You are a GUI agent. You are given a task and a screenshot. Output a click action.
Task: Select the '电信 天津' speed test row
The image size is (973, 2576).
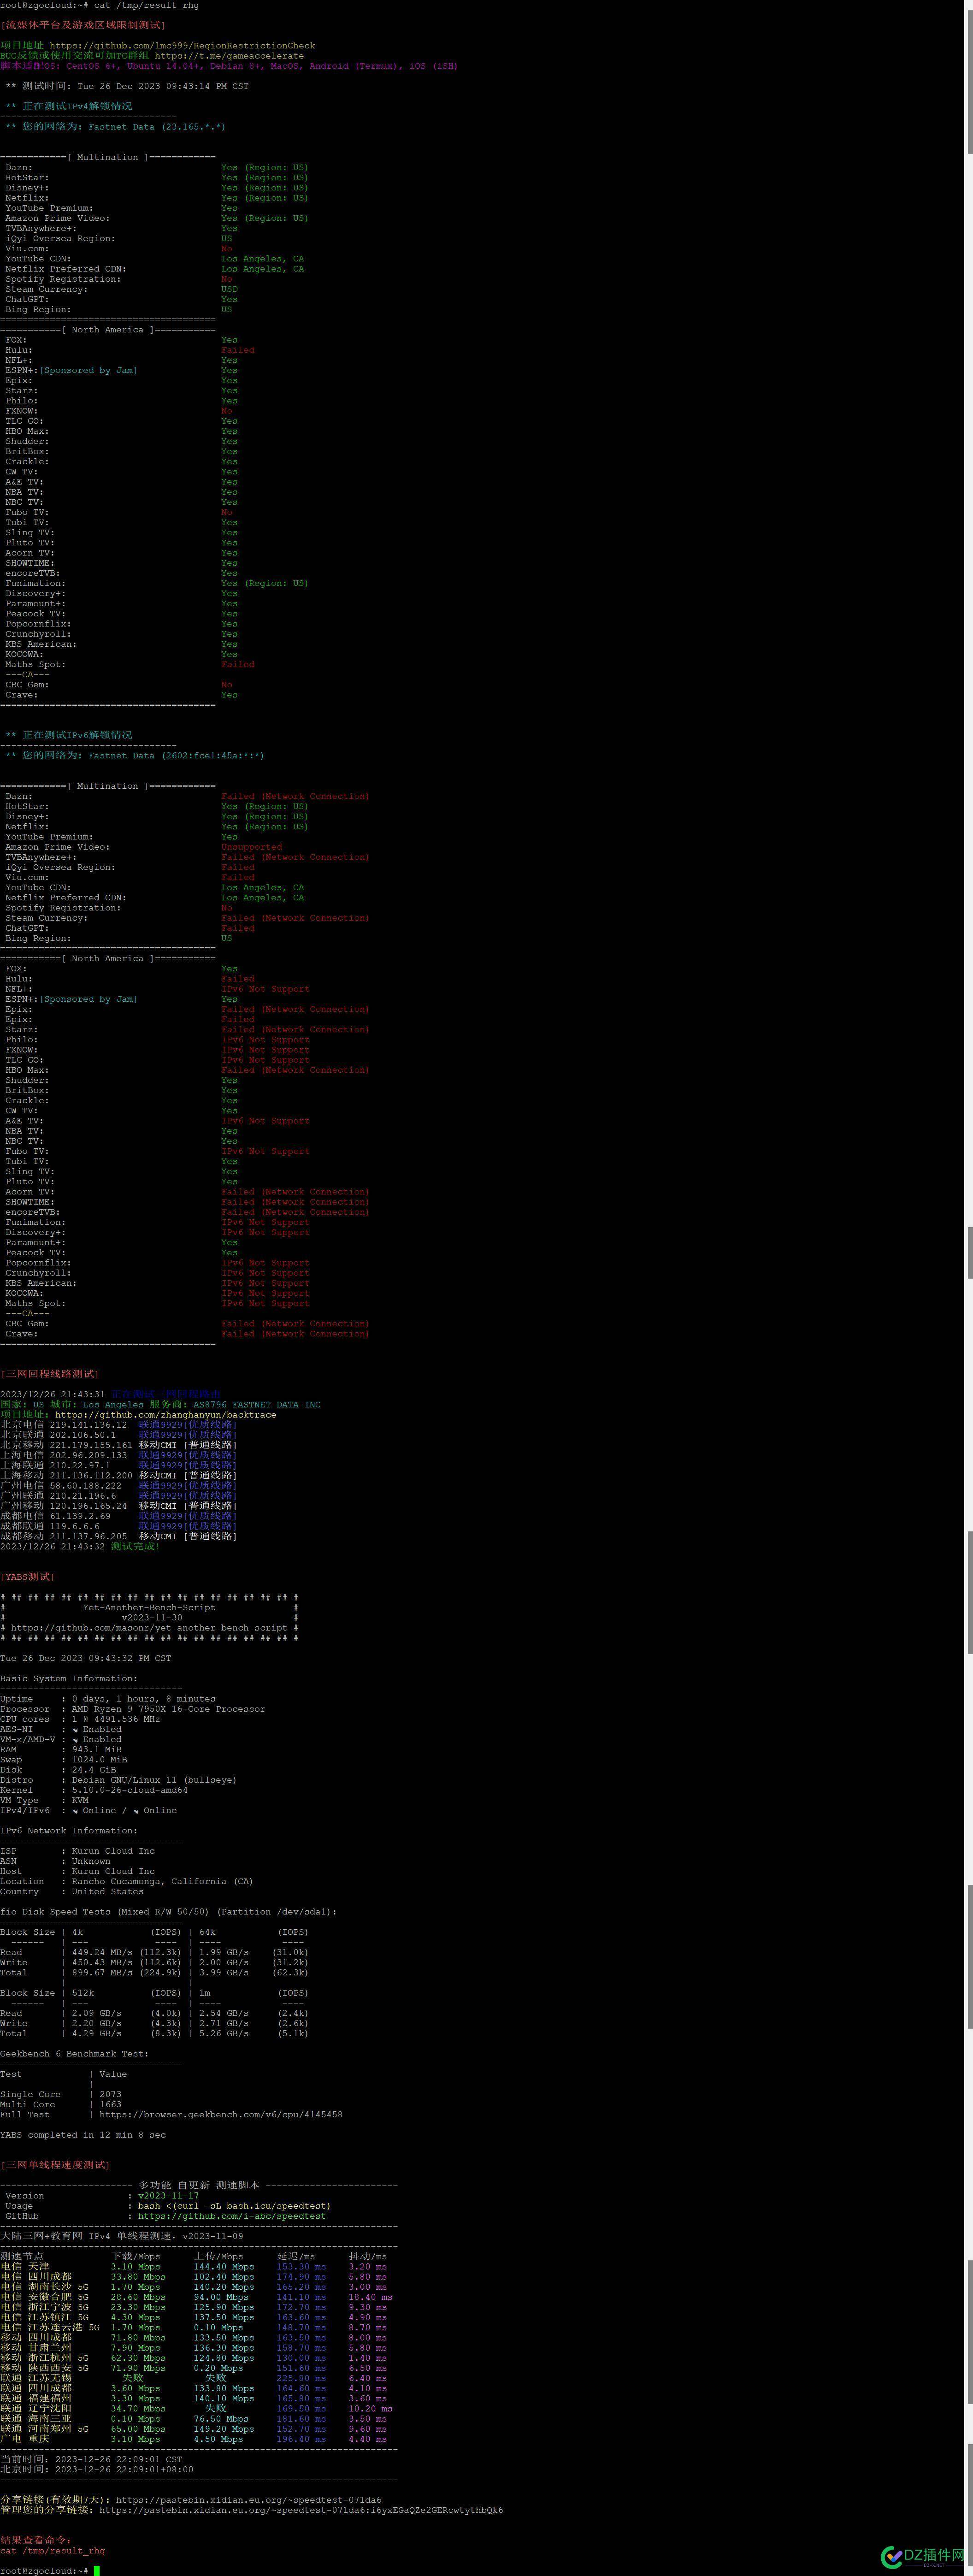(193, 2267)
